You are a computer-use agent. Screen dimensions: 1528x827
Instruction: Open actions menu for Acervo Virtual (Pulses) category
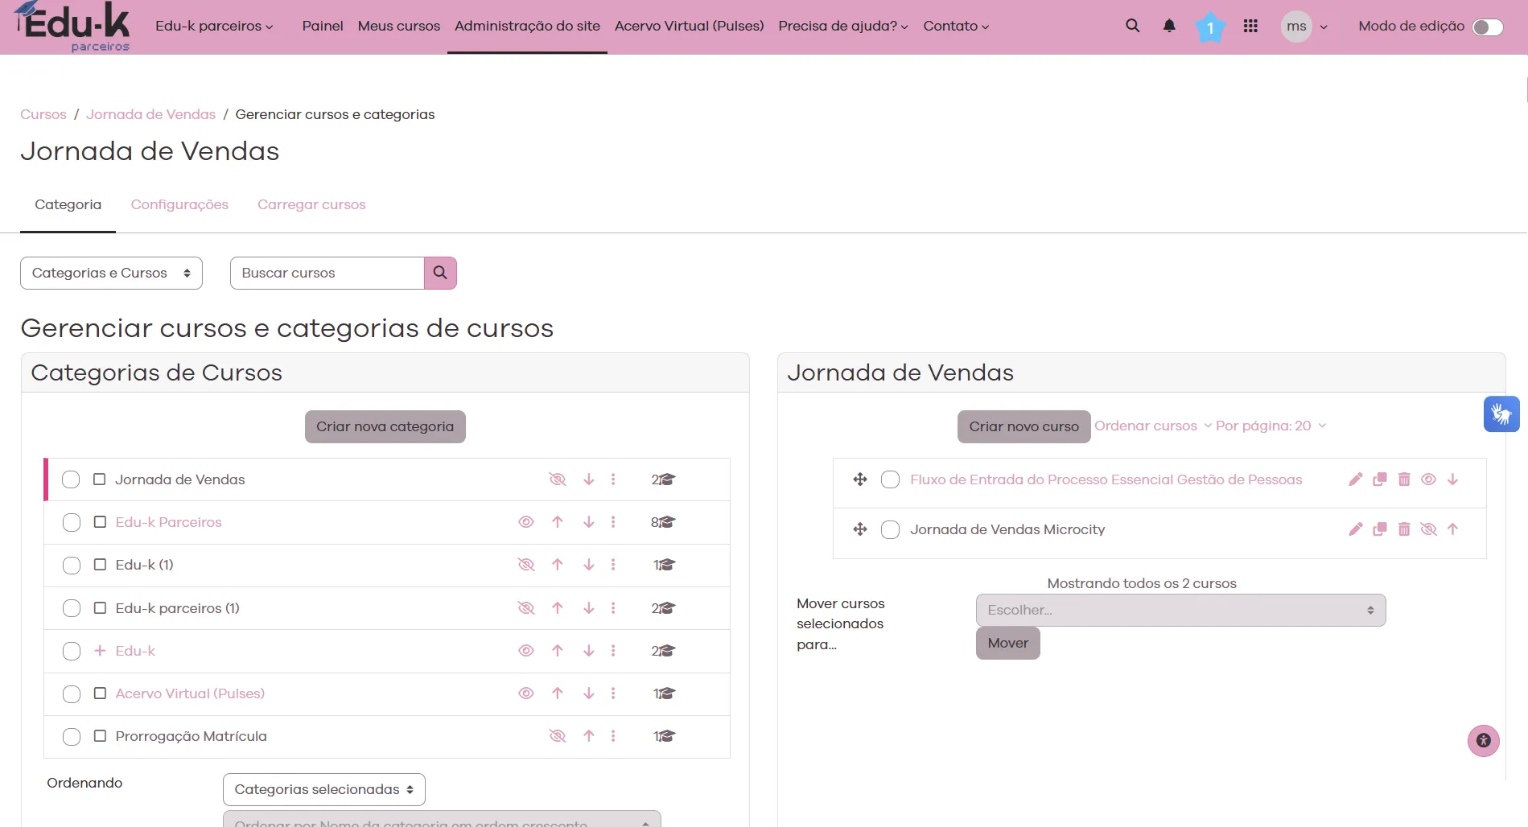[613, 693]
